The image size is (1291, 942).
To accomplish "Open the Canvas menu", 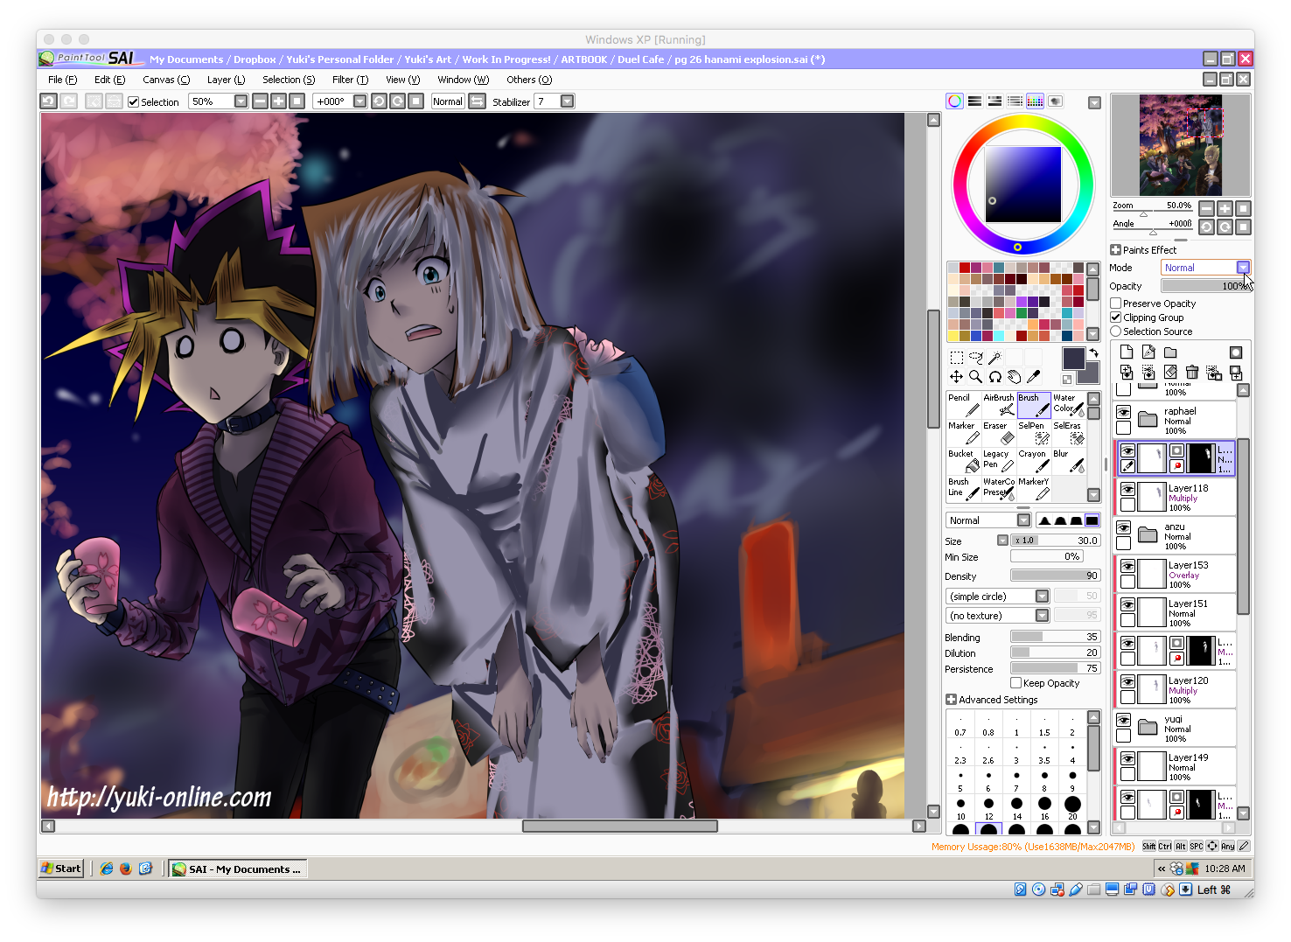I will (x=166, y=80).
